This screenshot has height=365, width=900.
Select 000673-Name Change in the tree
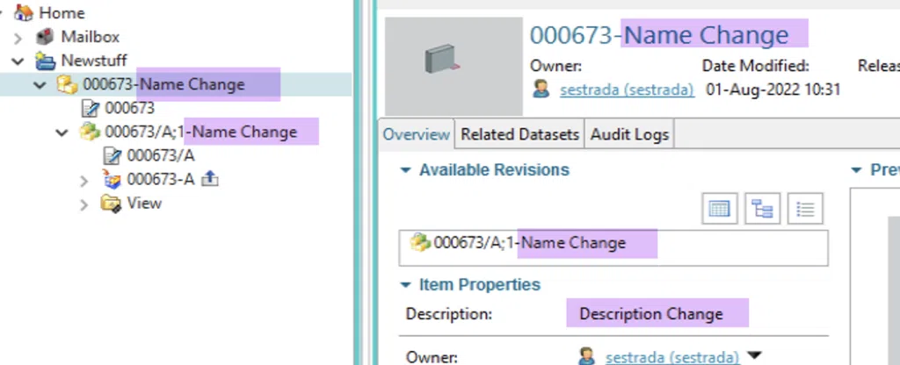163,84
